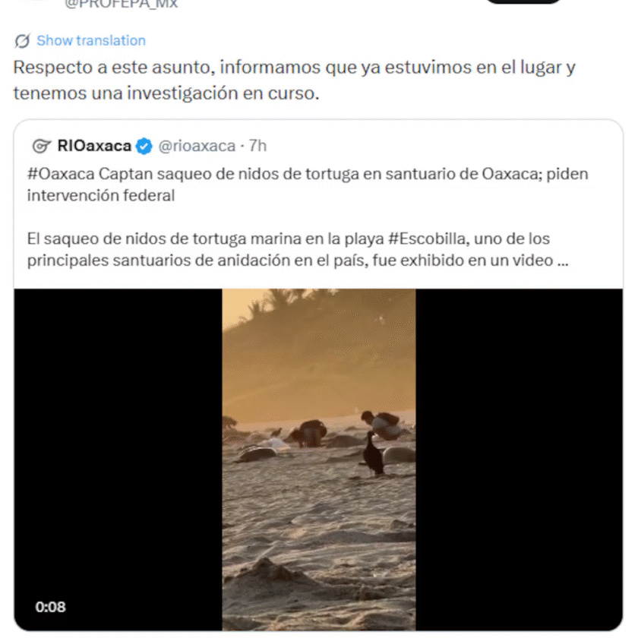Open the RIOaxaca profile avatar icon
The width and height of the screenshot is (638, 638).
click(42, 146)
